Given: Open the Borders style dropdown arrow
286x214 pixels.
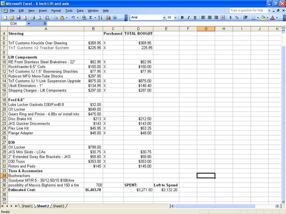Looking at the screenshot, I should click(258, 17).
